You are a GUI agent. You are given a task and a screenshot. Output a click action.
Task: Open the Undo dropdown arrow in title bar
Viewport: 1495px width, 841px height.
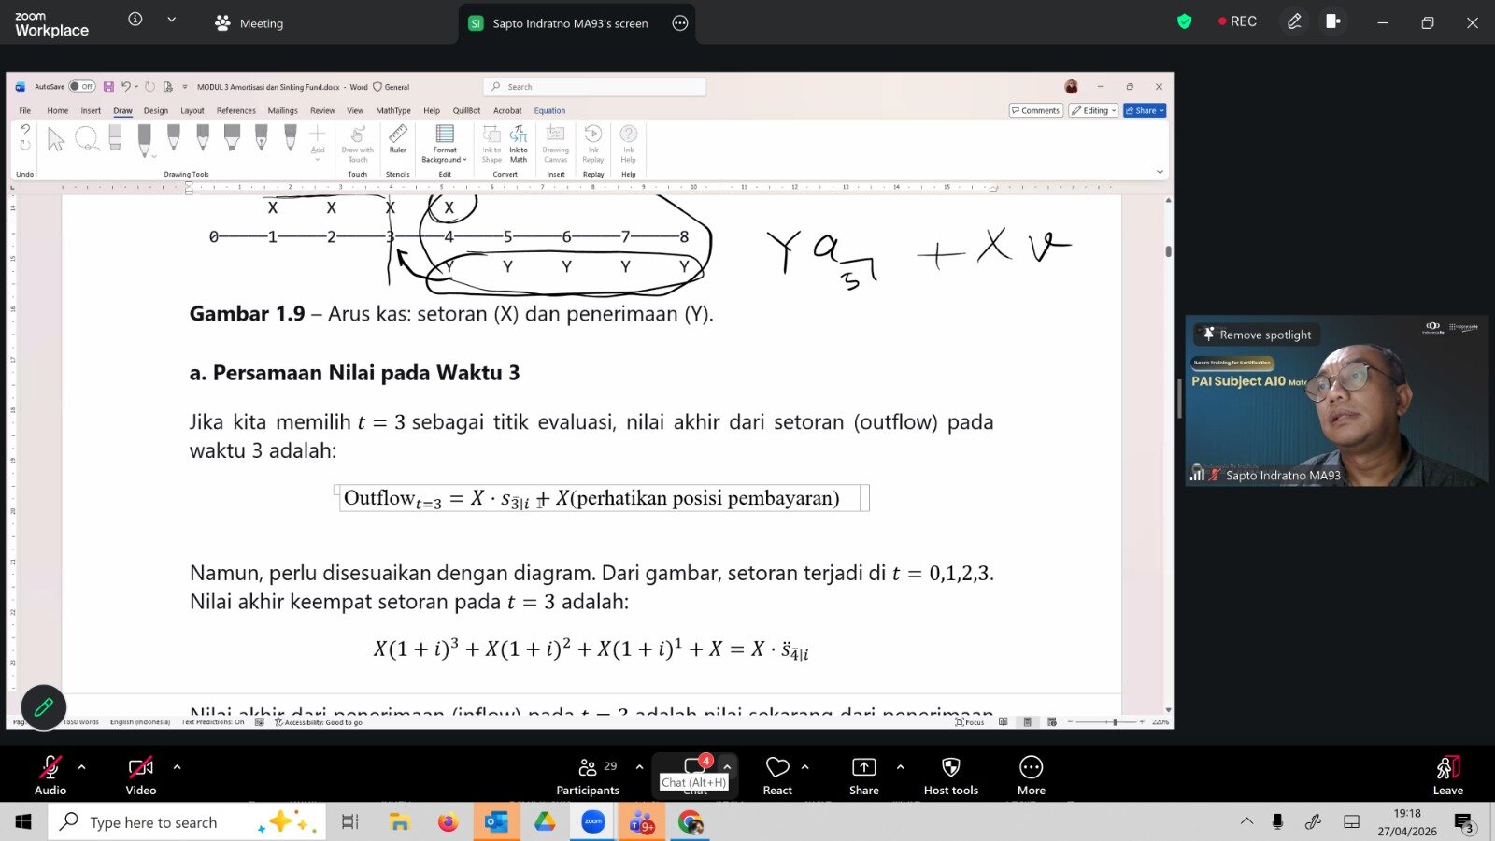point(136,87)
